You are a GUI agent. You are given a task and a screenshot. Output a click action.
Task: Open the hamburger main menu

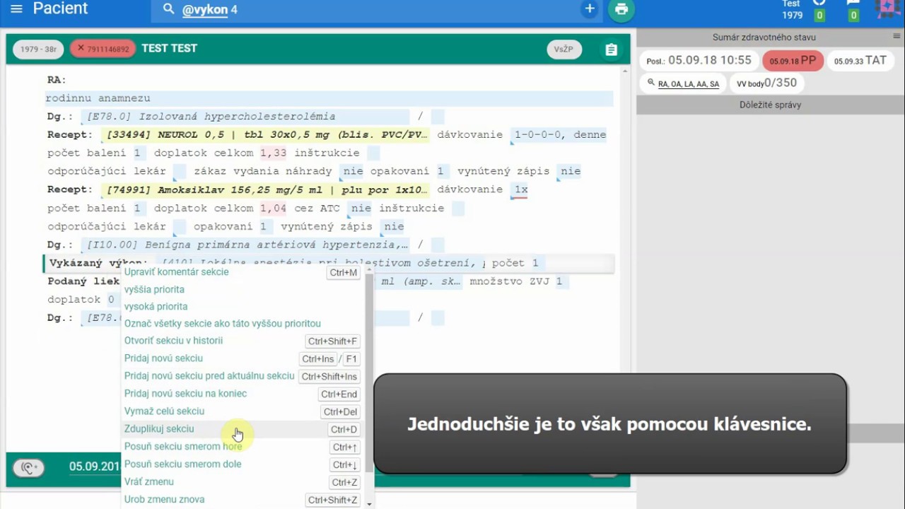(x=17, y=9)
